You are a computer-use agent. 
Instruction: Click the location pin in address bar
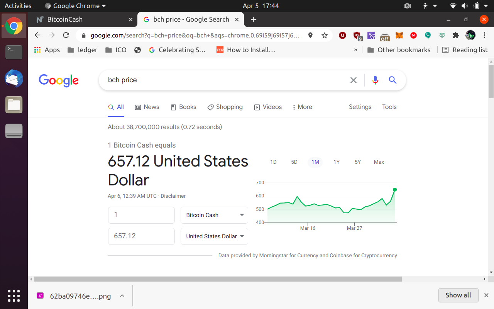[310, 36]
